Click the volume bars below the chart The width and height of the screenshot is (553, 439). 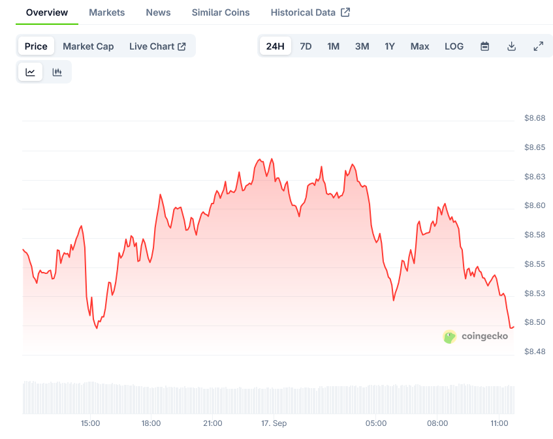tap(268, 397)
